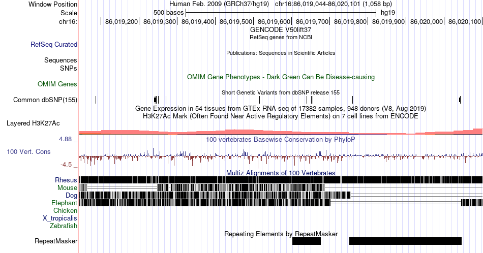Click the Rhesus alignment bar
Image resolution: width=483 pixels, height=253 pixels.
[281, 180]
